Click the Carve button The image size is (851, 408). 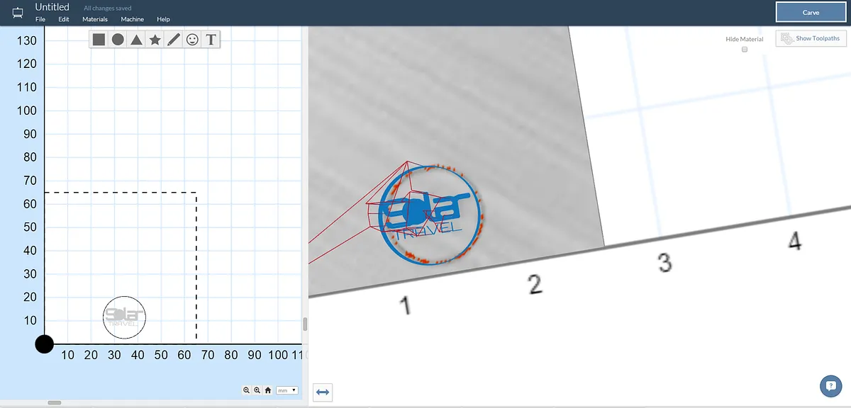click(811, 12)
